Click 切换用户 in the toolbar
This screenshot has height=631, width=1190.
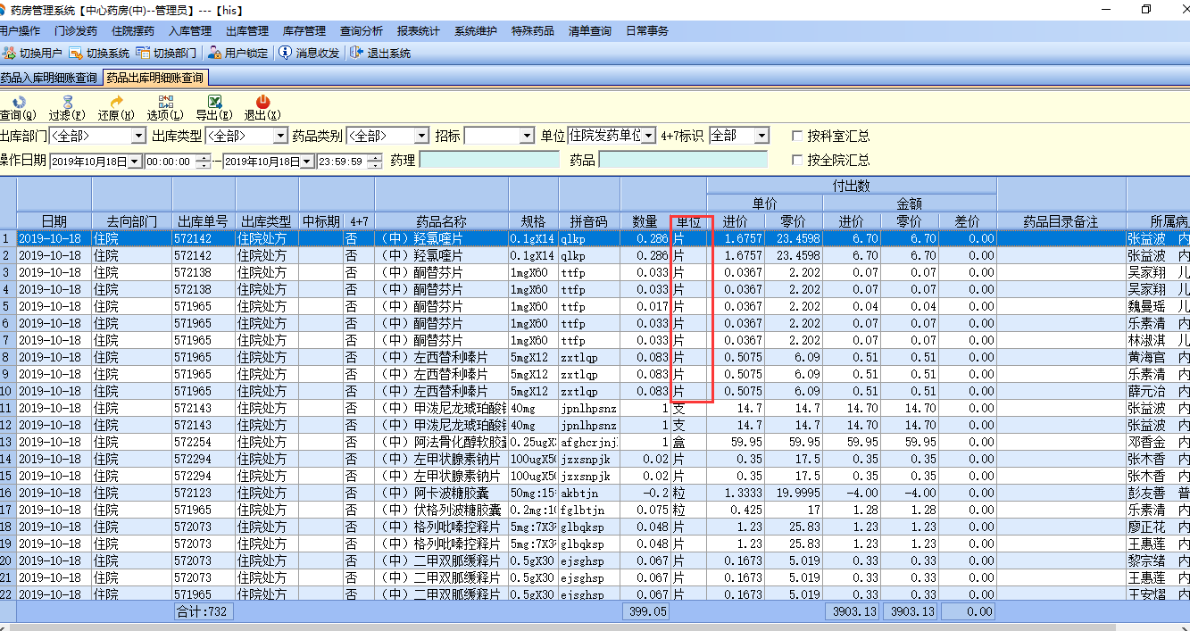pyautogui.click(x=32, y=53)
